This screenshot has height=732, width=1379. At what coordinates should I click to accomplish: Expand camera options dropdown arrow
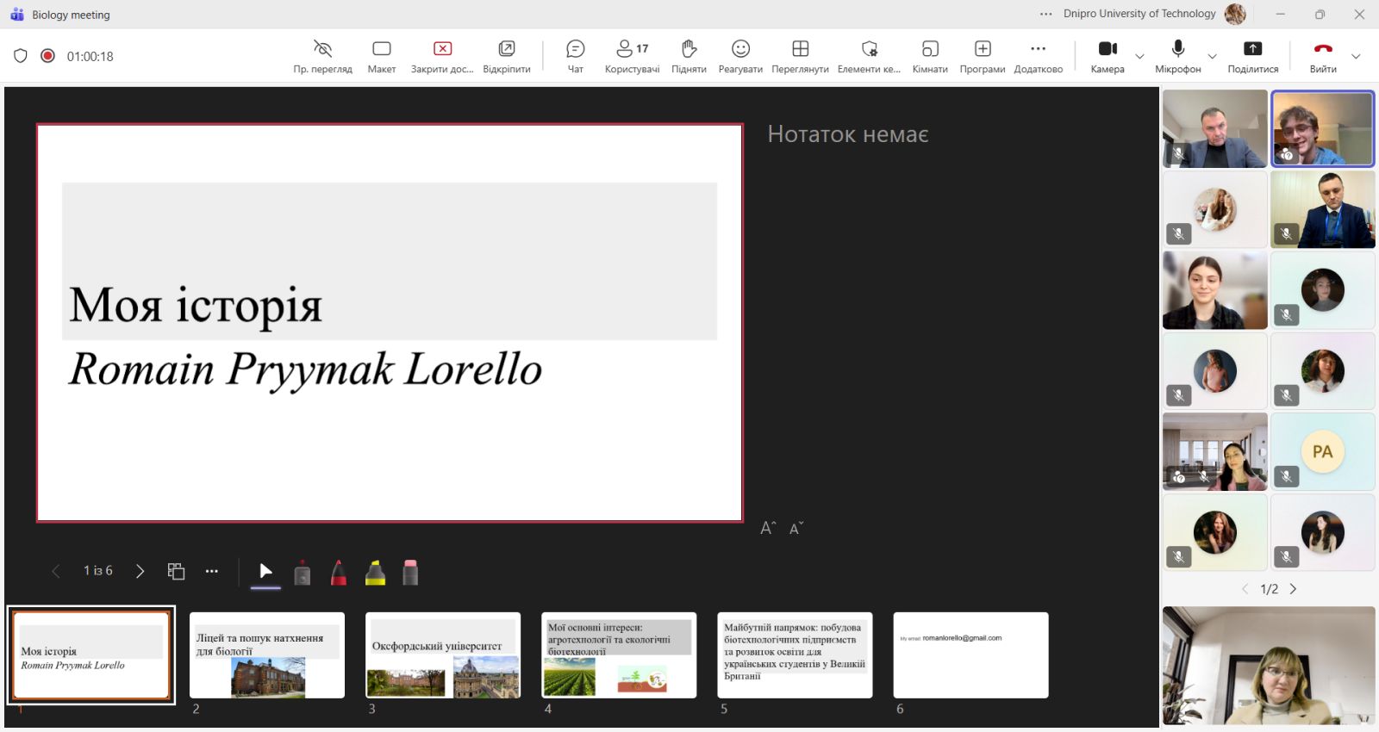(1139, 57)
